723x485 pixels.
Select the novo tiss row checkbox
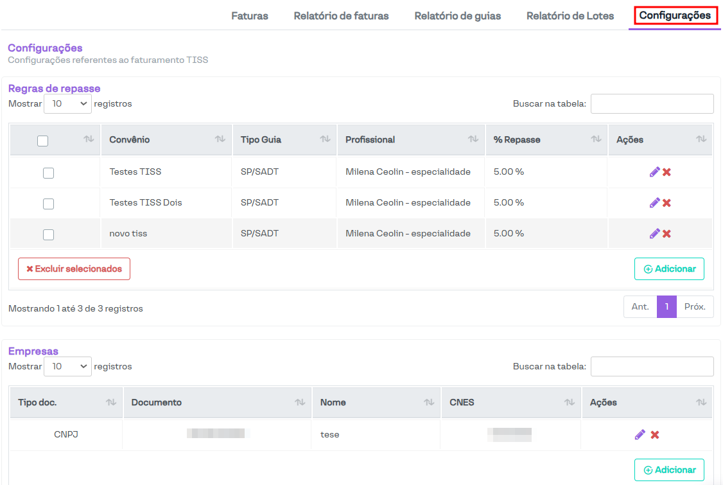[48, 234]
